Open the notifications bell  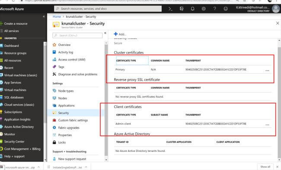pos(192,9)
